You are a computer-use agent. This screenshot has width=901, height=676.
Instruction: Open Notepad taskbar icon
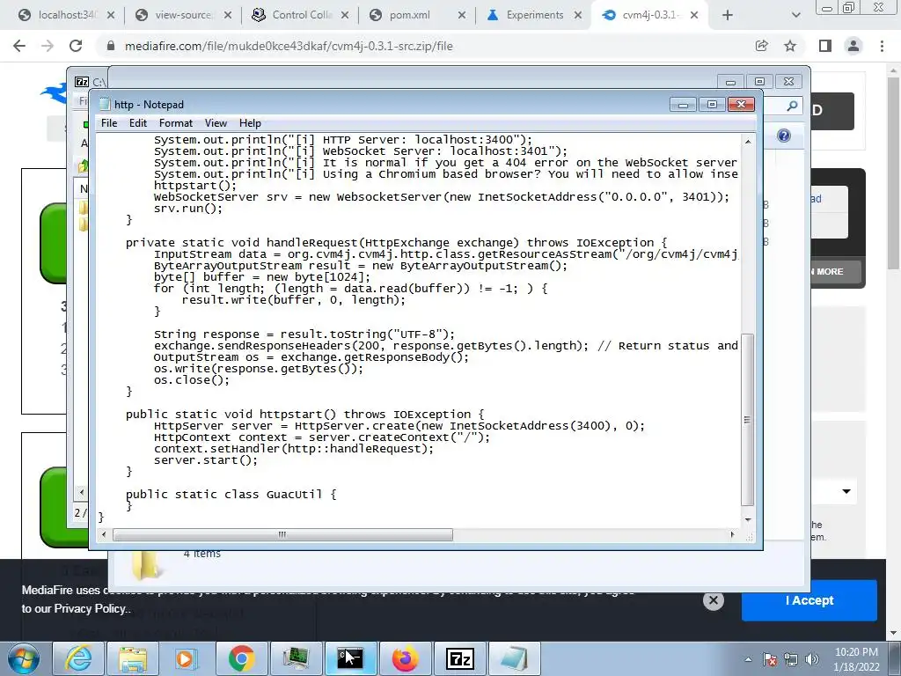514,658
